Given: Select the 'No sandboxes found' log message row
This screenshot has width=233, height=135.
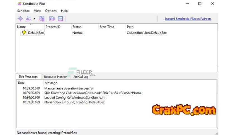Looking at the screenshot, I should click(x=74, y=102).
